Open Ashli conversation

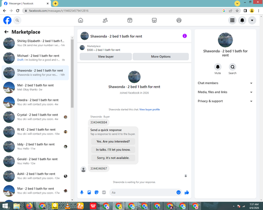35,176
